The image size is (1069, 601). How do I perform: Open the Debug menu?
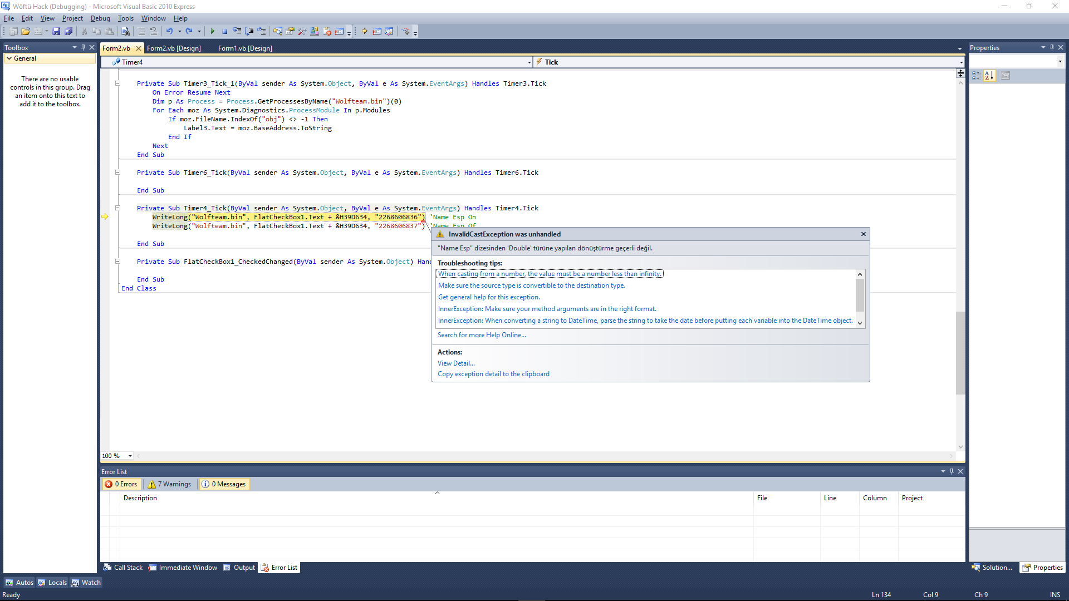[100, 18]
